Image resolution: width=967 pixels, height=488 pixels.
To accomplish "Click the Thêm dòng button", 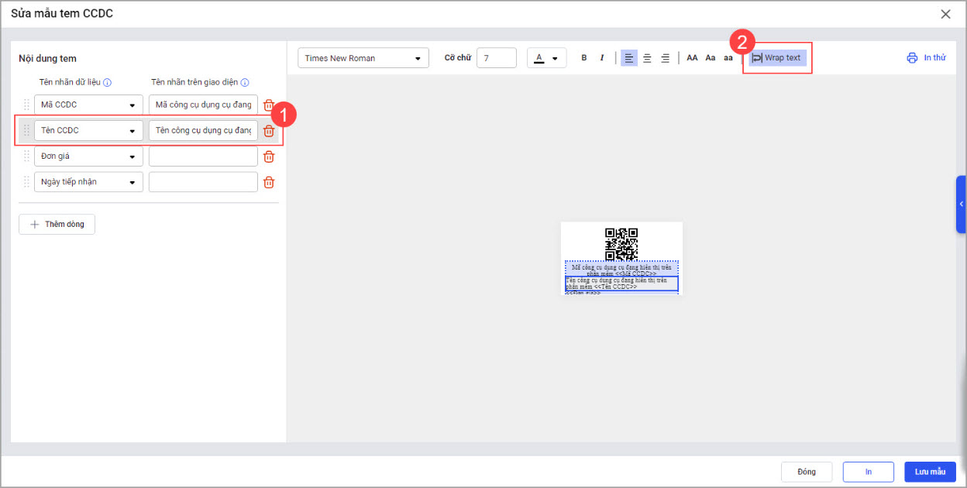I will tap(57, 224).
